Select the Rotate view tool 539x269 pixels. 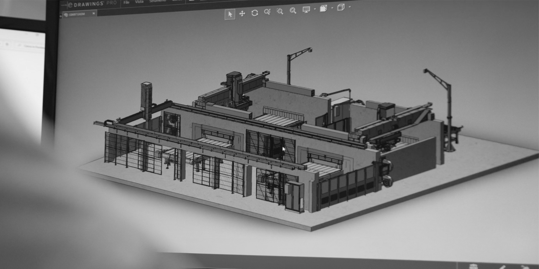pyautogui.click(x=254, y=13)
